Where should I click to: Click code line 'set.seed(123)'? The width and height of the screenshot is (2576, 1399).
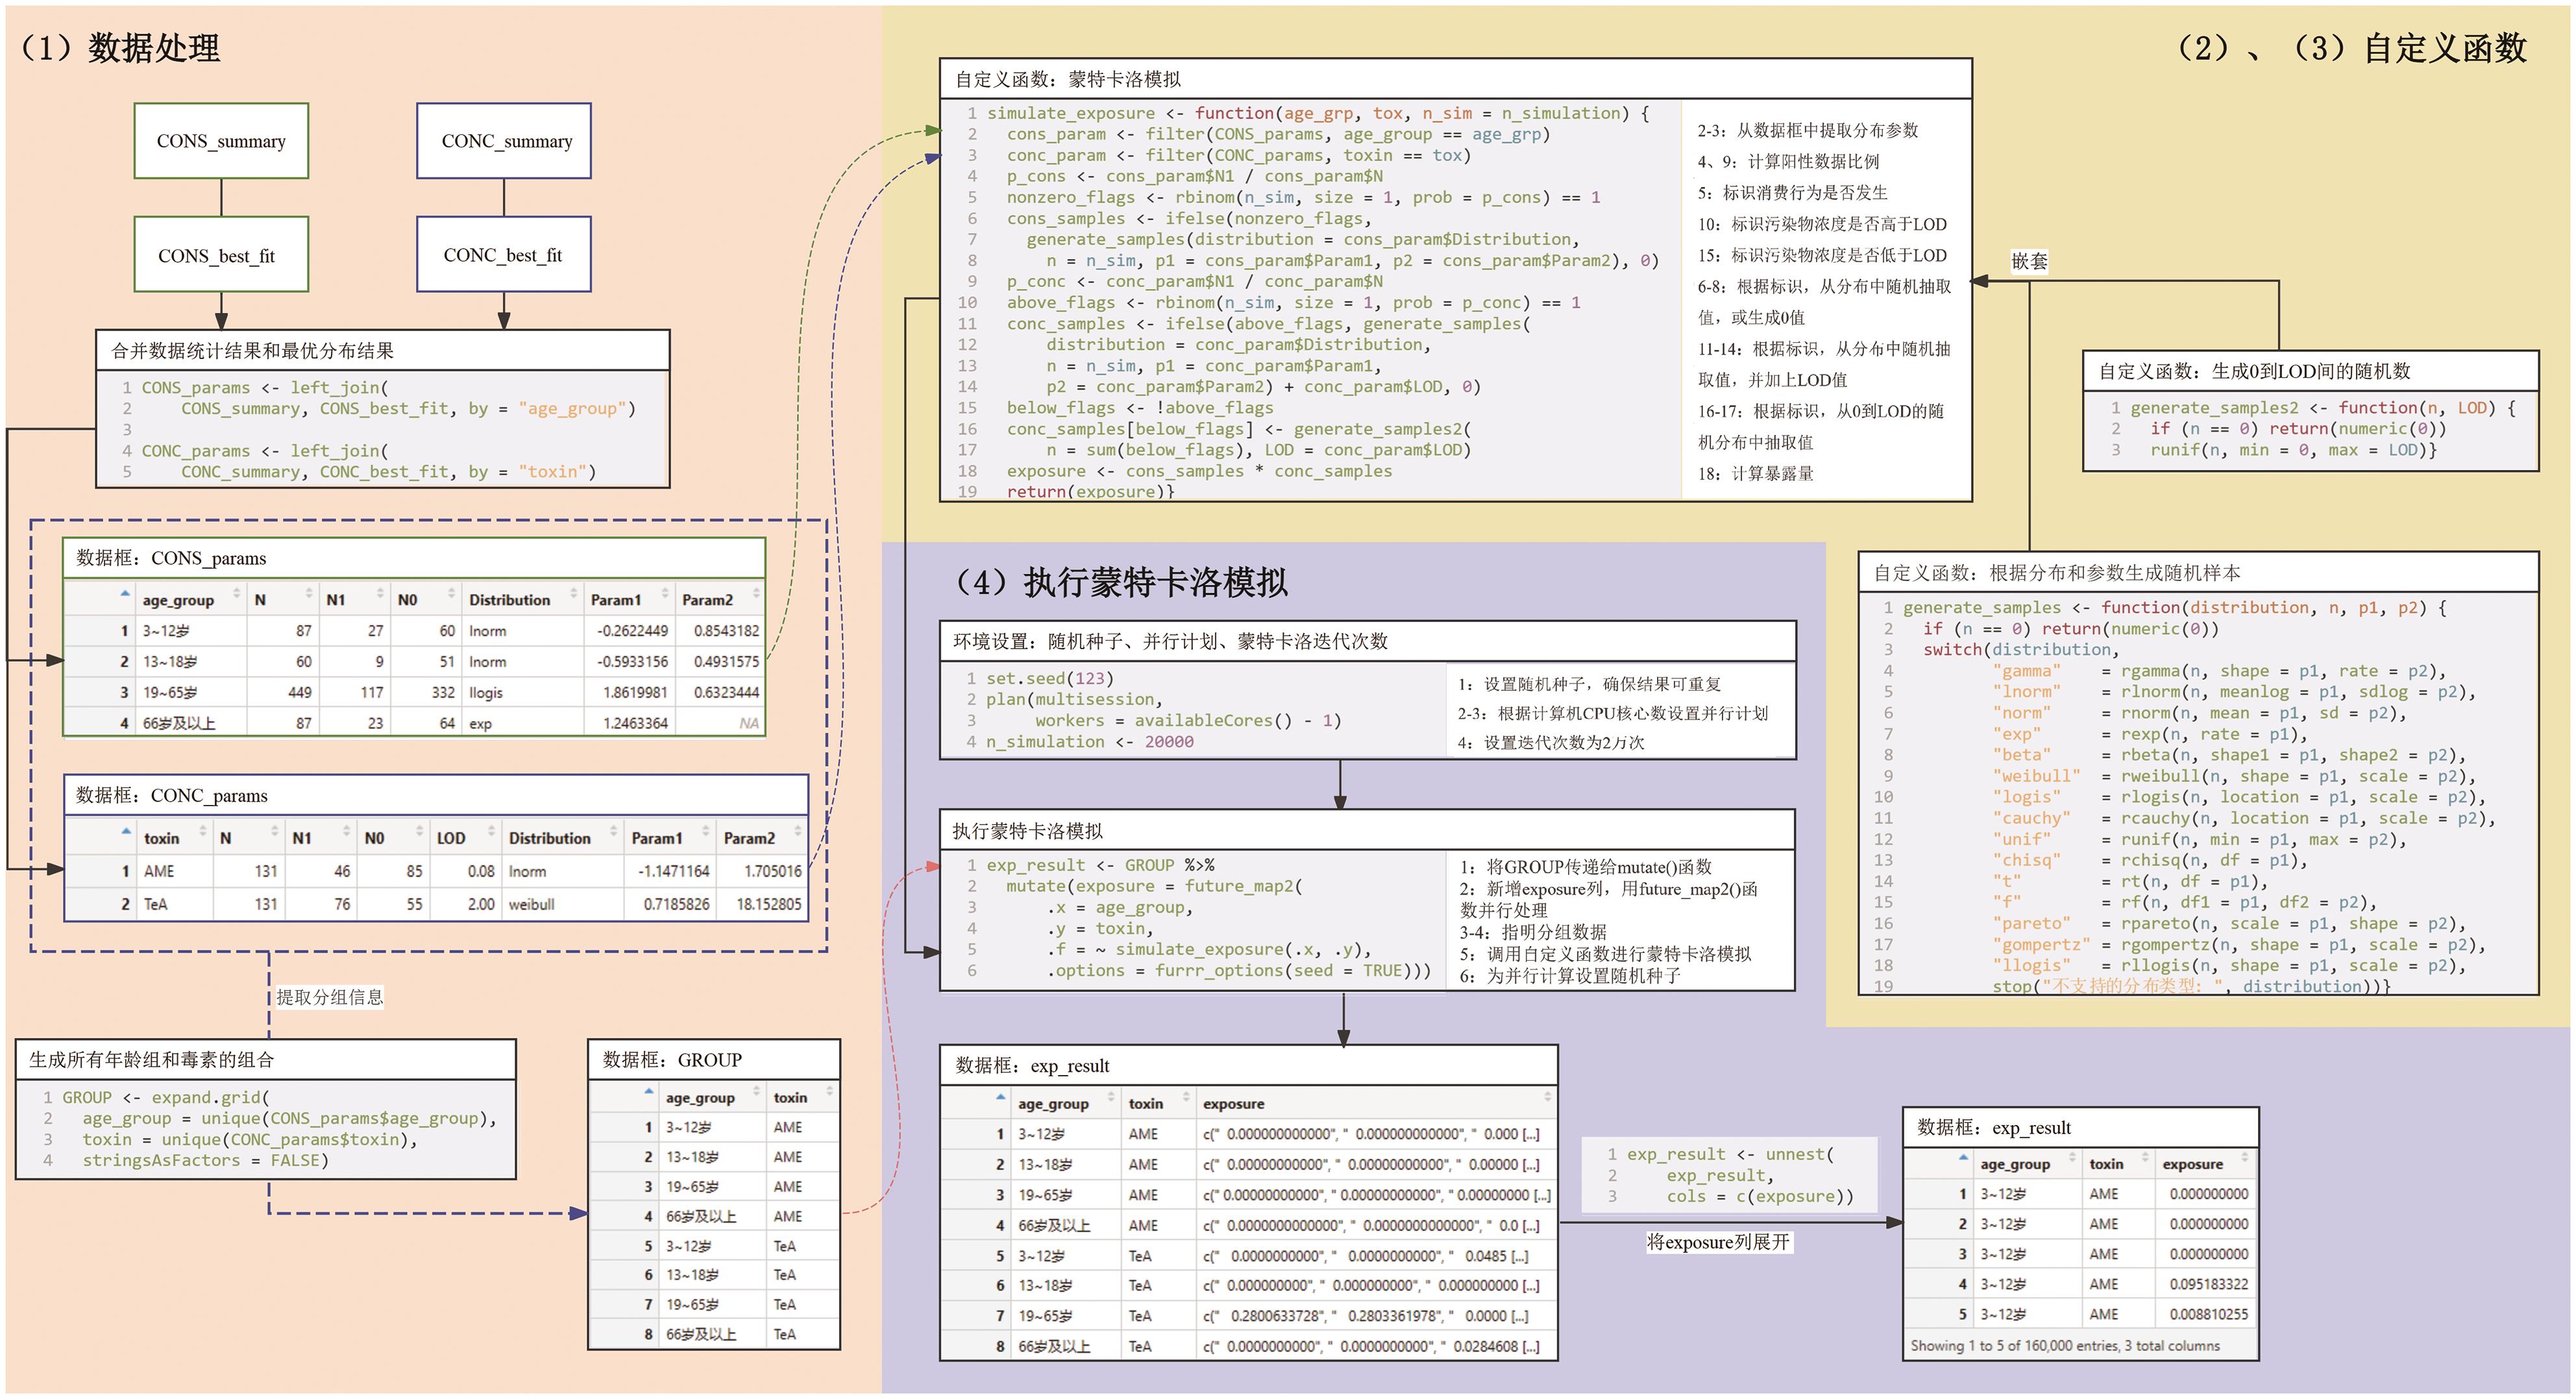pyautogui.click(x=1049, y=678)
